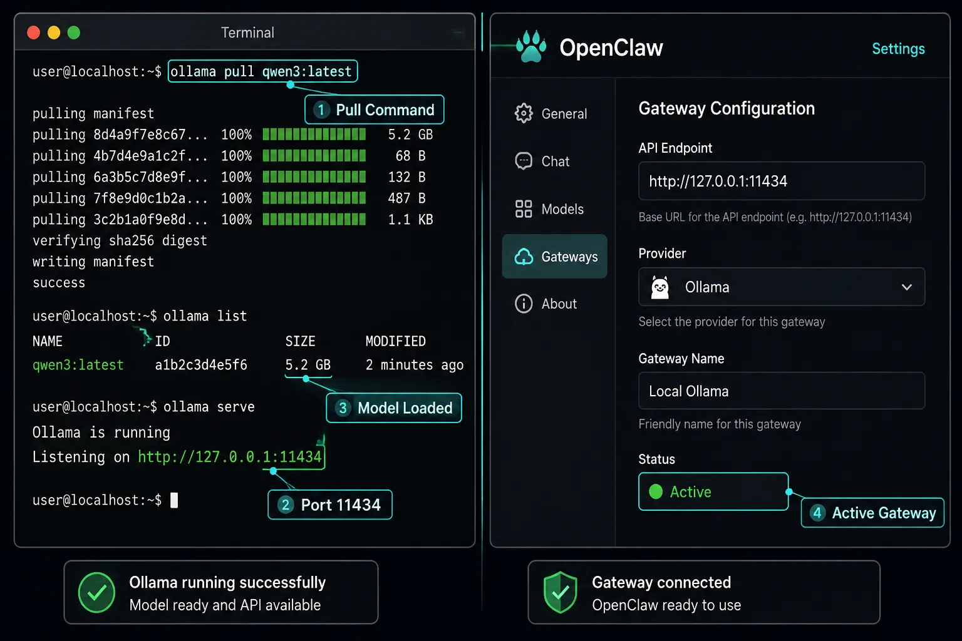Viewport: 962px width, 641px height.
Task: Select the Gateways sidebar item
Action: (x=554, y=256)
